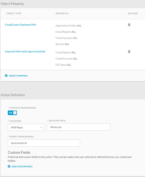Click plus icon next to ADD CUSTOM FIELD

coord(9,167)
